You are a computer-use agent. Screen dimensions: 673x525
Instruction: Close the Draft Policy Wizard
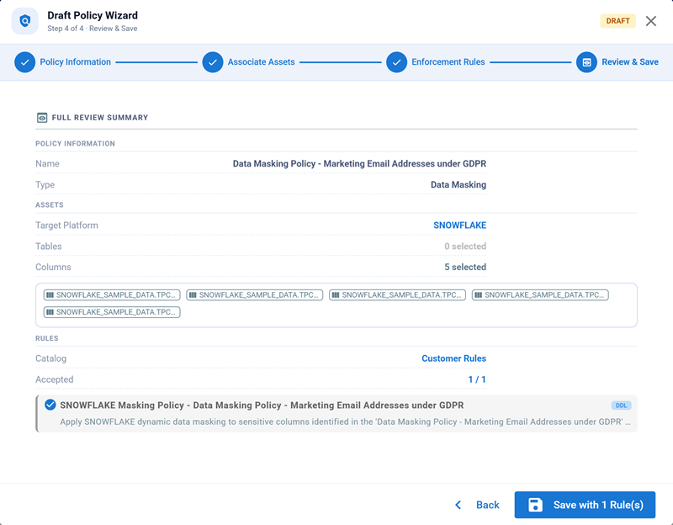point(650,21)
